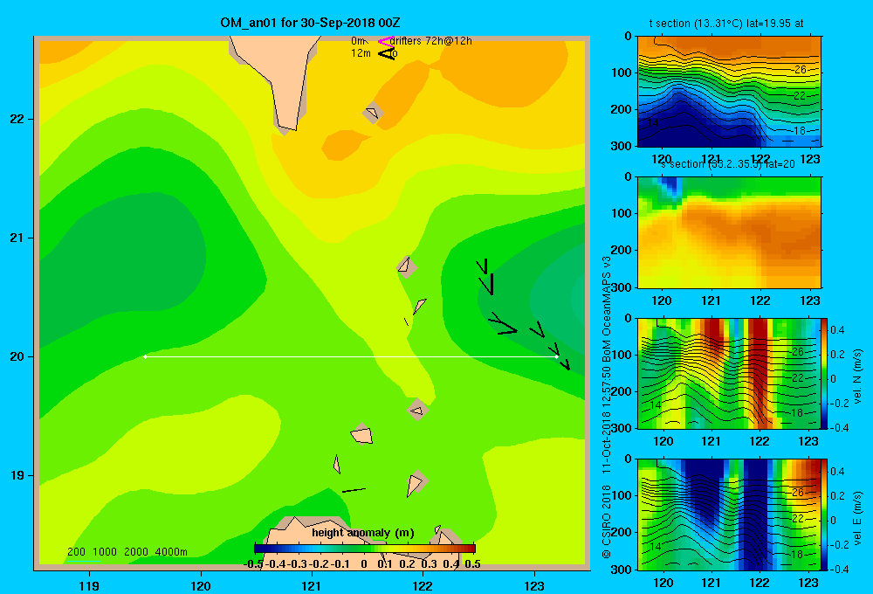Screen dimensions: 873x594
Task: Click latitude label 21 on main map
Action: pyautogui.click(x=17, y=238)
